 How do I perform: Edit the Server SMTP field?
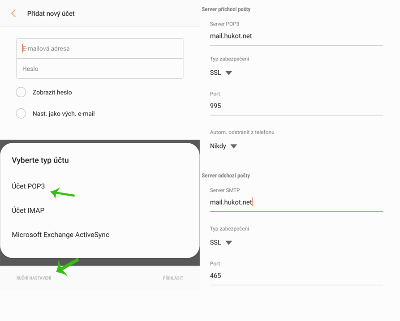tap(296, 202)
